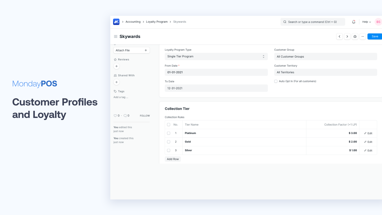Open Loyalty Program Type dropdown
Image resolution: width=382 pixels, height=215 pixels.
click(216, 57)
